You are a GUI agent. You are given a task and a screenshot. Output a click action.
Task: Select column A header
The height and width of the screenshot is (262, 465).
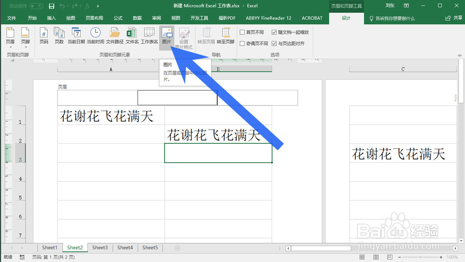click(111, 69)
